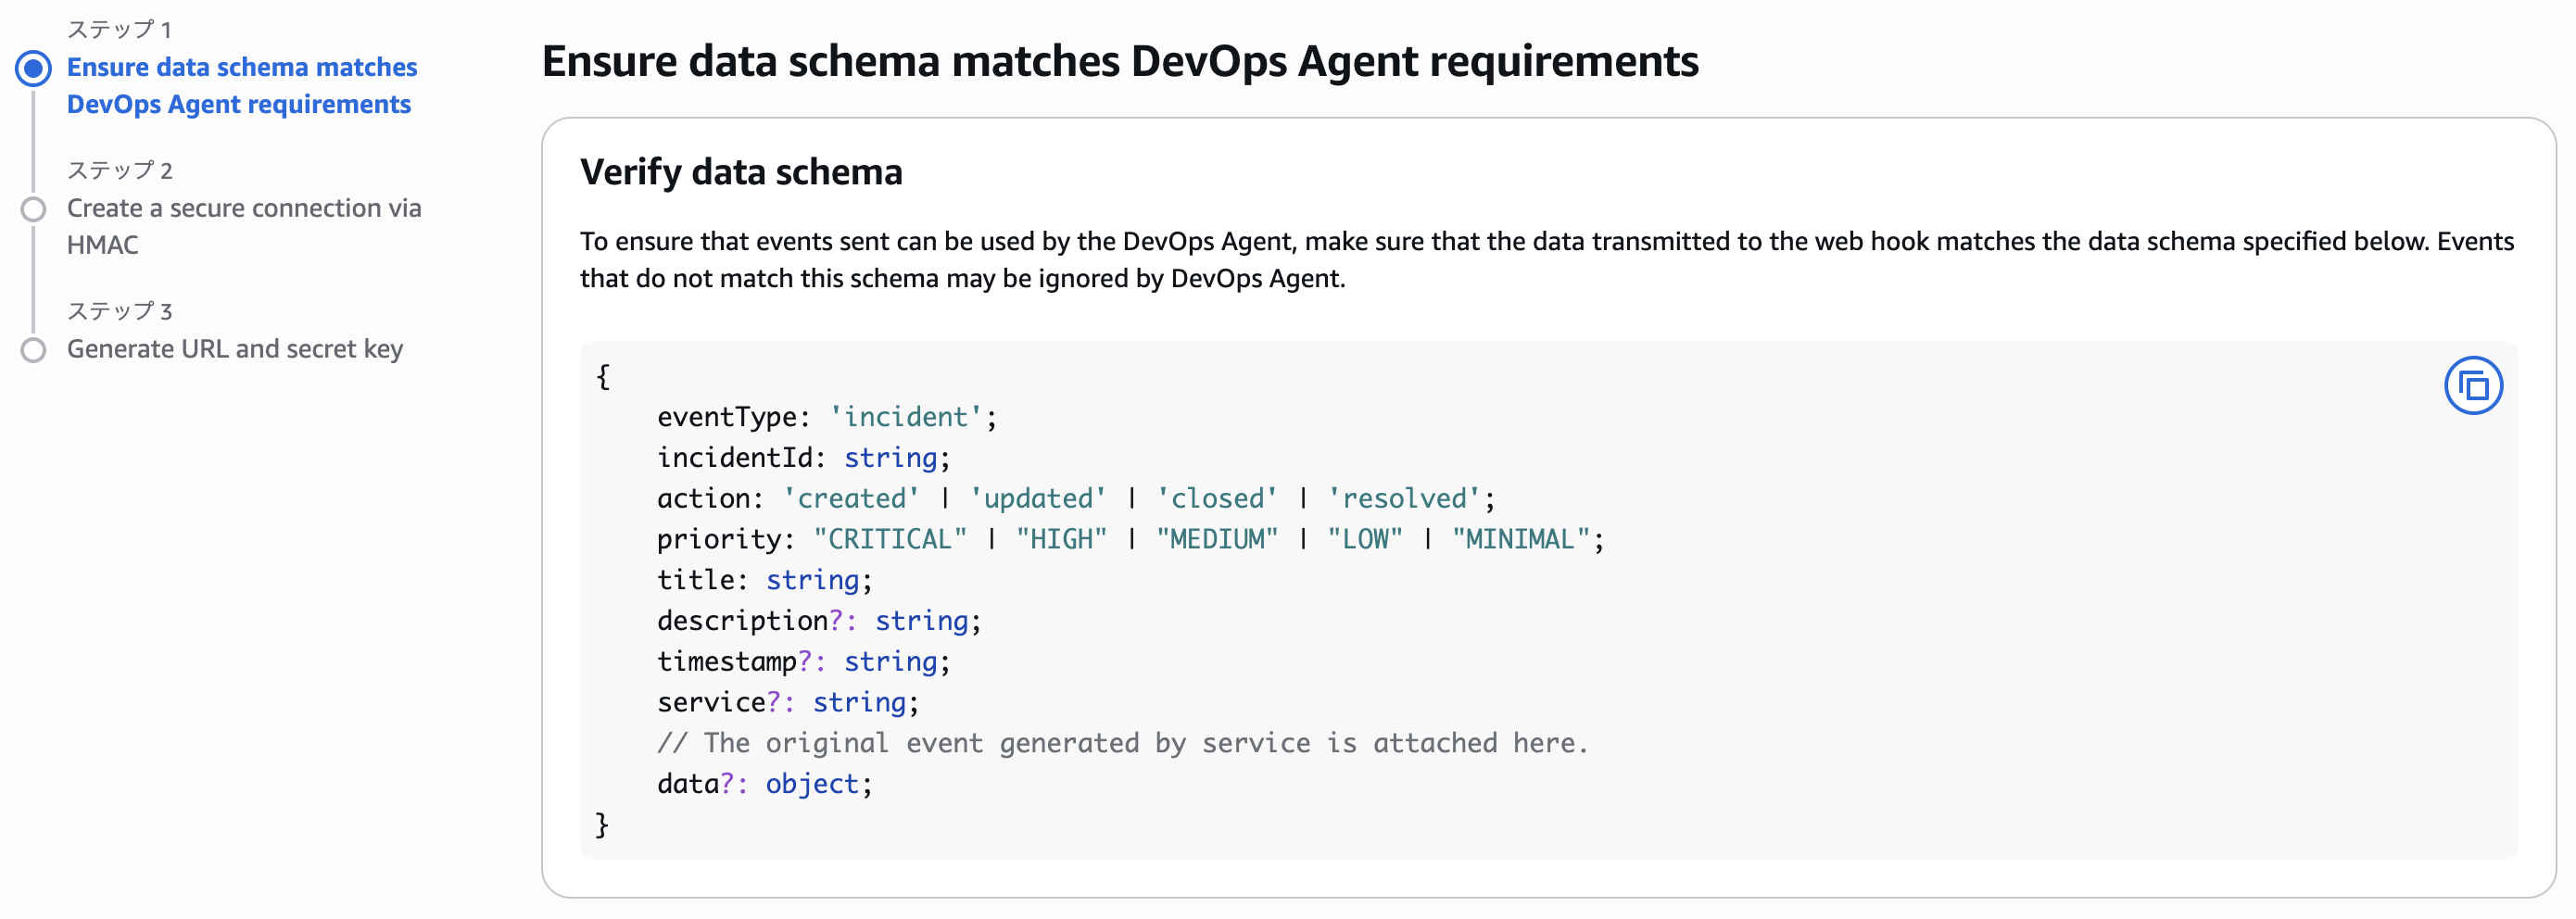Select step 3 radio indicator

pyautogui.click(x=33, y=350)
